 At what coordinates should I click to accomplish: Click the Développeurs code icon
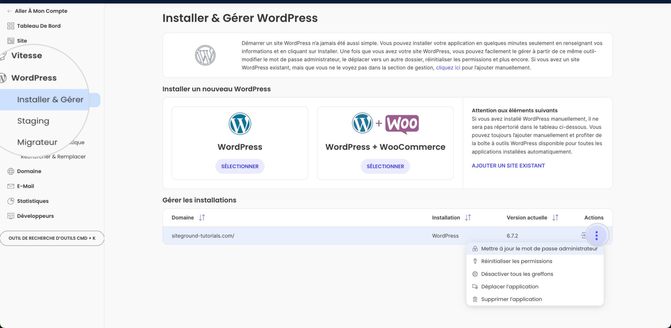point(11,216)
